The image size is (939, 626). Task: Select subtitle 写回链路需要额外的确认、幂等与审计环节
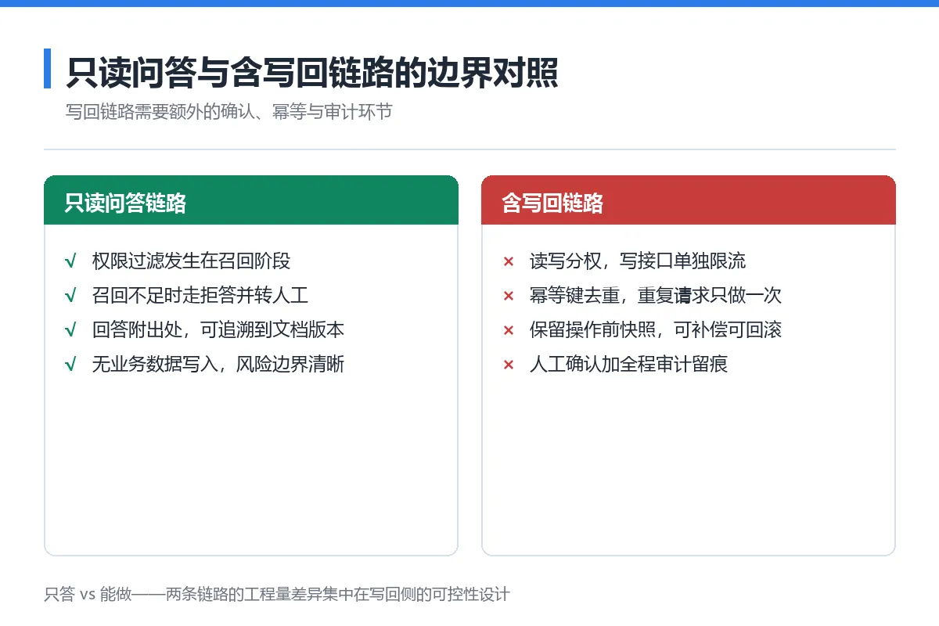pos(228,112)
